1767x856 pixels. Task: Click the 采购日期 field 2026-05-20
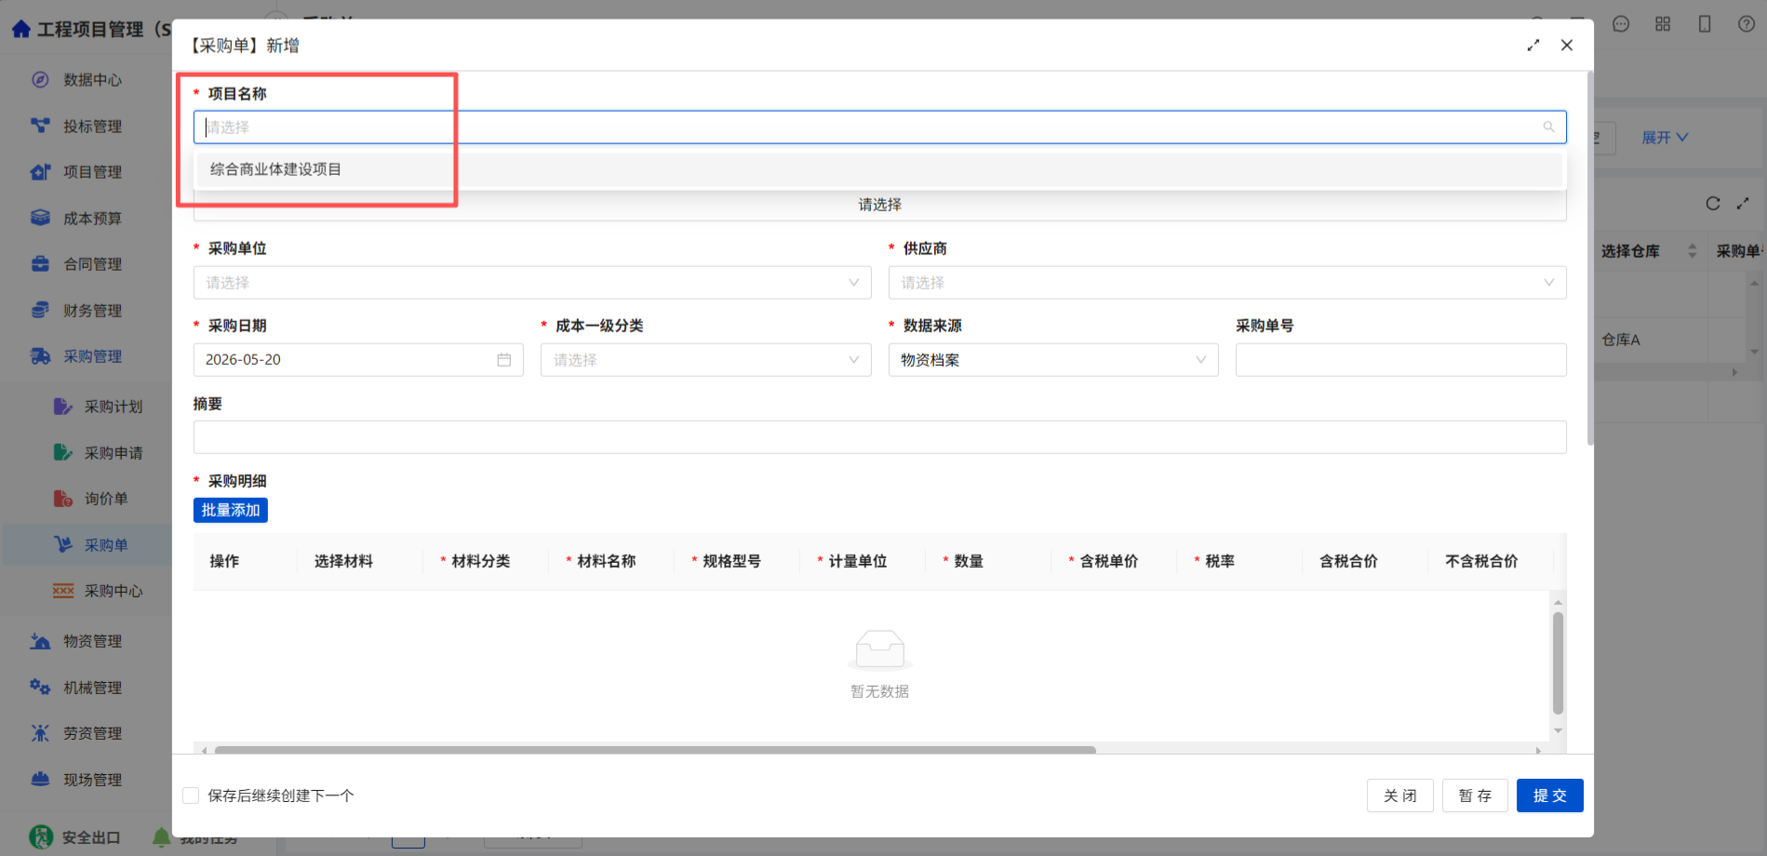[358, 360]
